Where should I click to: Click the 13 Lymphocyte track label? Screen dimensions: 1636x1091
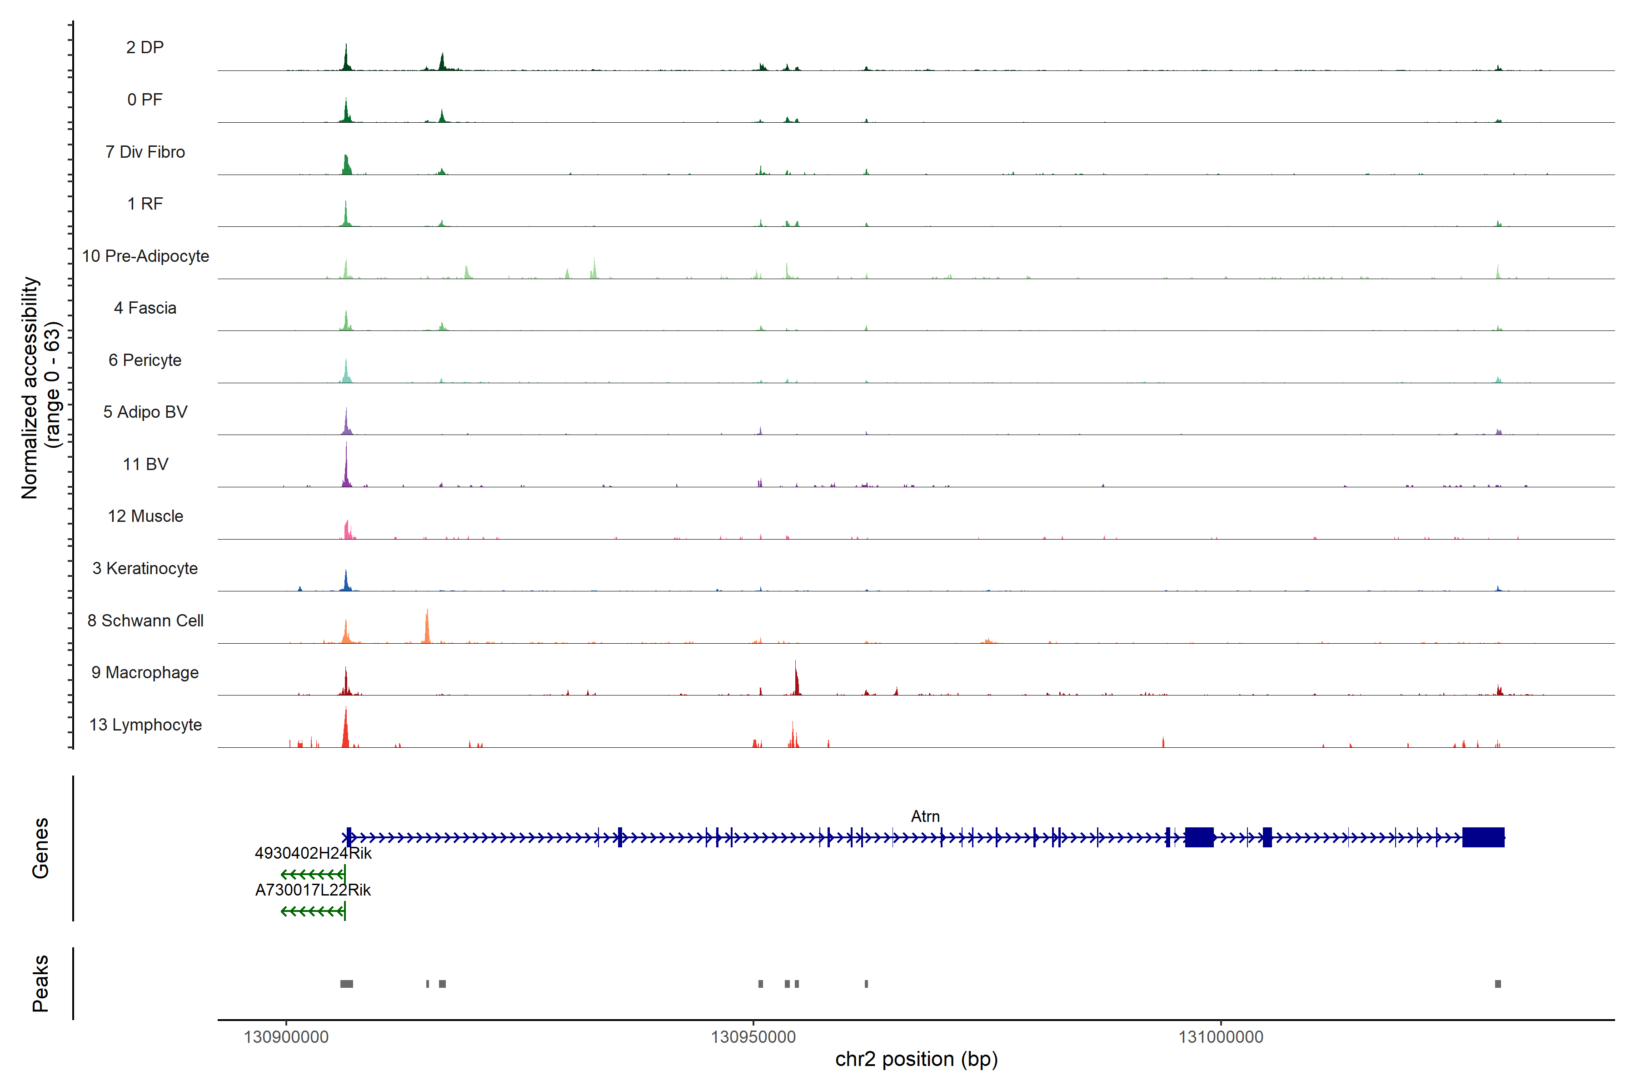click(145, 725)
